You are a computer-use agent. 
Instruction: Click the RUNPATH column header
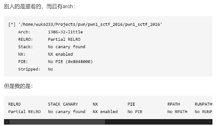(x=203, y=104)
